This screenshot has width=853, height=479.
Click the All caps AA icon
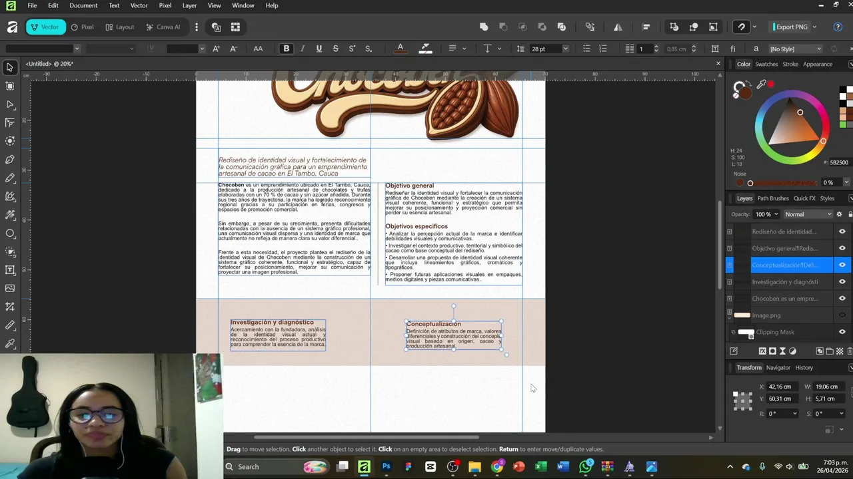pyautogui.click(x=258, y=49)
